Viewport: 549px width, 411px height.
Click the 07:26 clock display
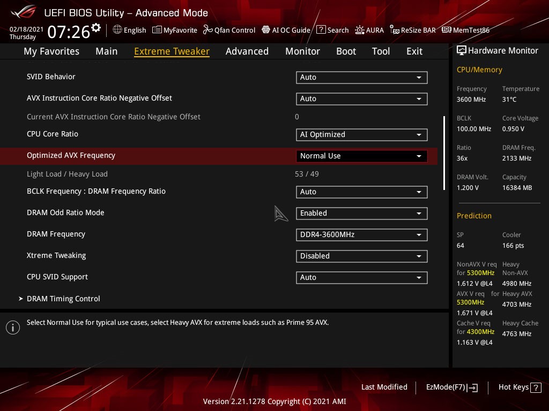click(x=69, y=32)
